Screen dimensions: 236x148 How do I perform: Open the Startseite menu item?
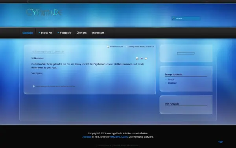[28, 33]
